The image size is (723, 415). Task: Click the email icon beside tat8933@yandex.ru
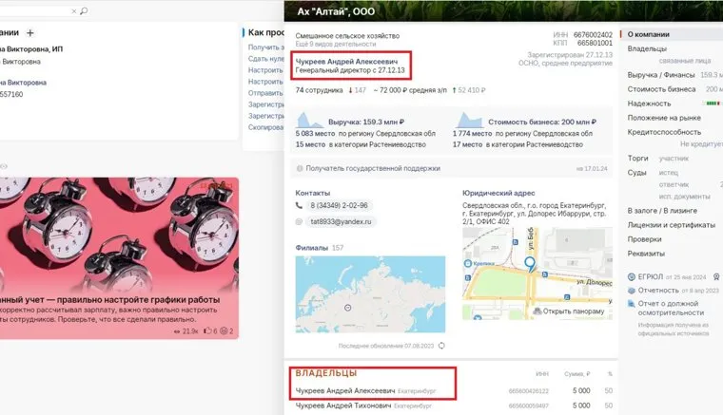[300, 221]
